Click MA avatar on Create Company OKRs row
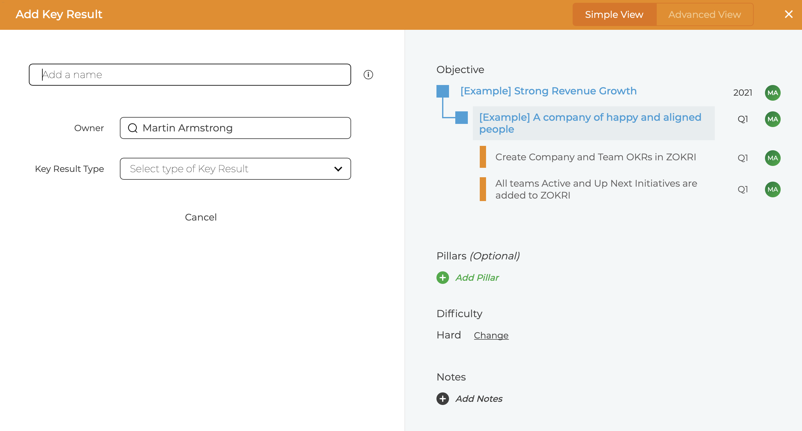This screenshot has height=431, width=802. 773,158
